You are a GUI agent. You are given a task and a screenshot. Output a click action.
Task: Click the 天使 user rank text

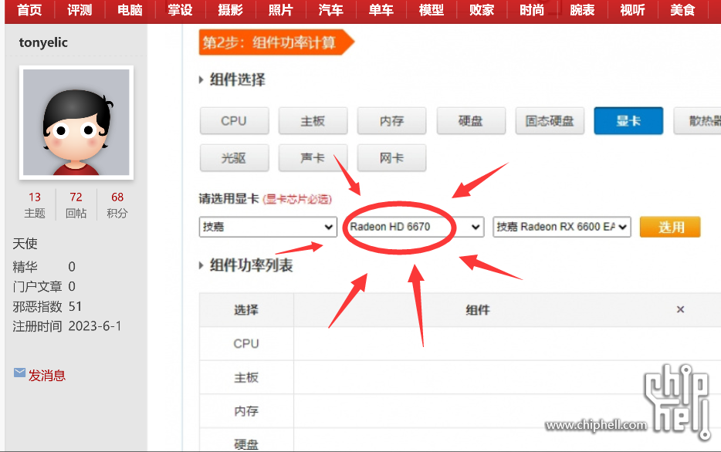coord(25,244)
